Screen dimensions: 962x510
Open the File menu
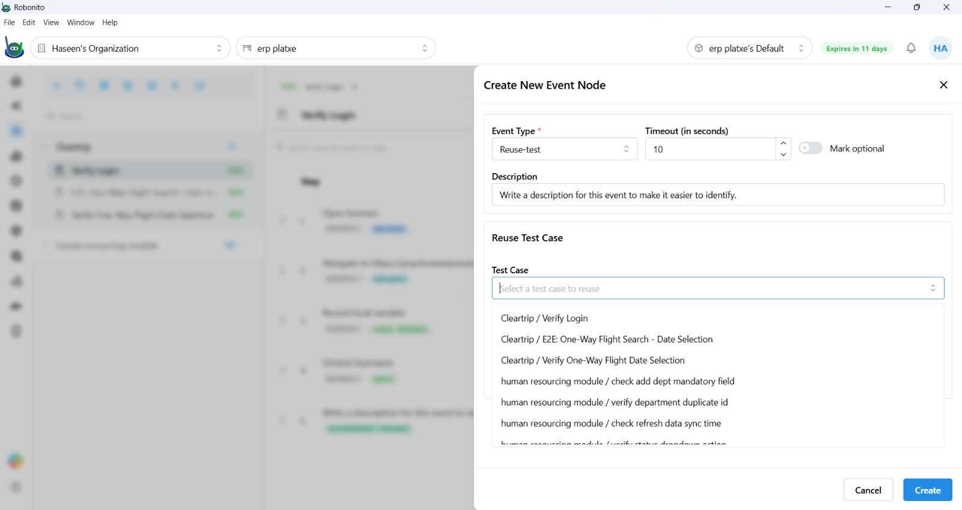tap(9, 22)
